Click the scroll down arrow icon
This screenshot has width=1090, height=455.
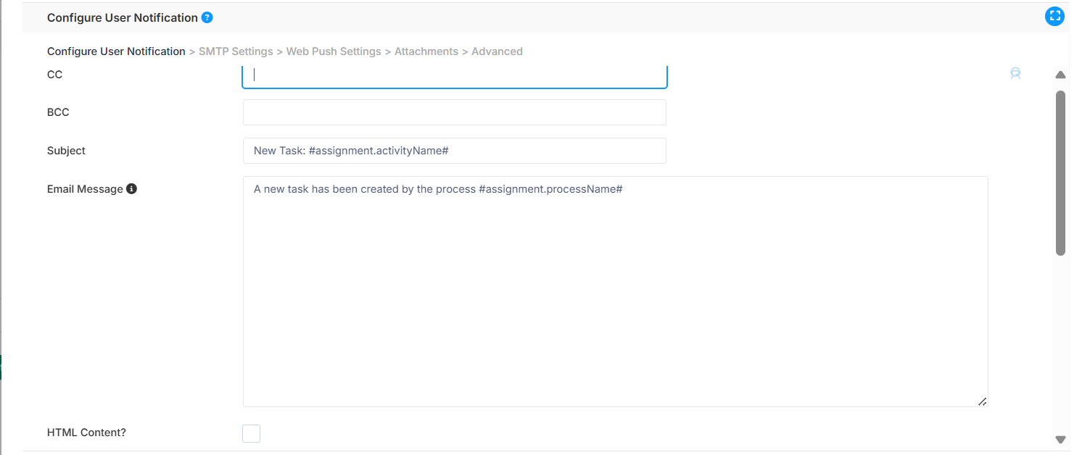tap(1060, 439)
